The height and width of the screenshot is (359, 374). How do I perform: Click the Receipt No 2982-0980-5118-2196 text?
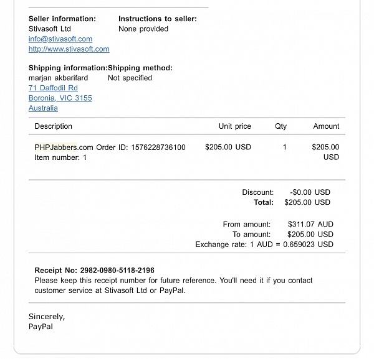95,271
